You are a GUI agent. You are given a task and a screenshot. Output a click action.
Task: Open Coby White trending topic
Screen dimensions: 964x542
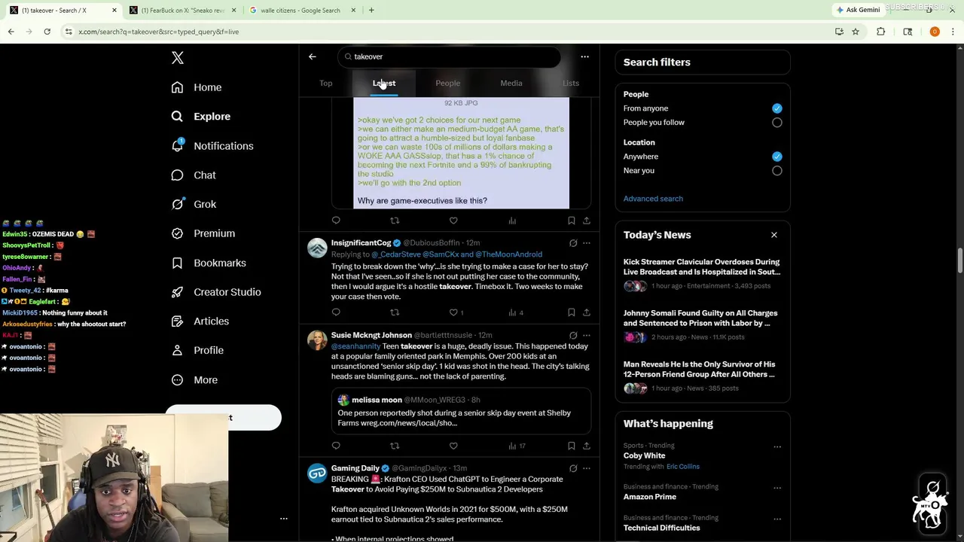coord(644,455)
